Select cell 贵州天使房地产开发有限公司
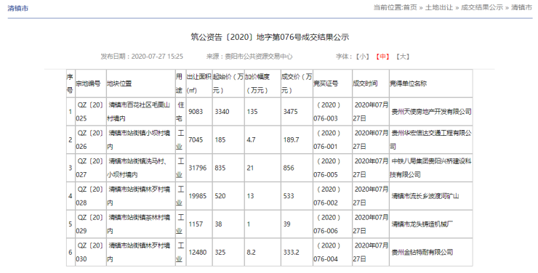The height and width of the screenshot is (273, 538). coord(431,112)
